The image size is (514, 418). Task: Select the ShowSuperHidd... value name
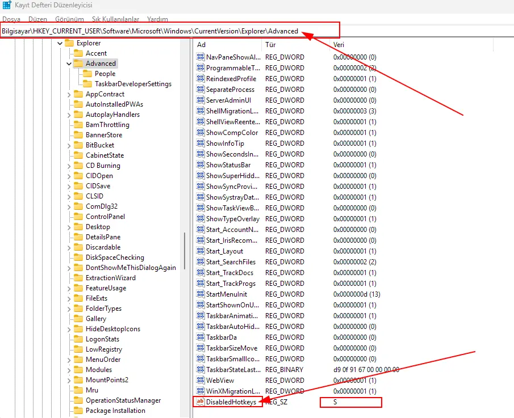[x=233, y=176]
